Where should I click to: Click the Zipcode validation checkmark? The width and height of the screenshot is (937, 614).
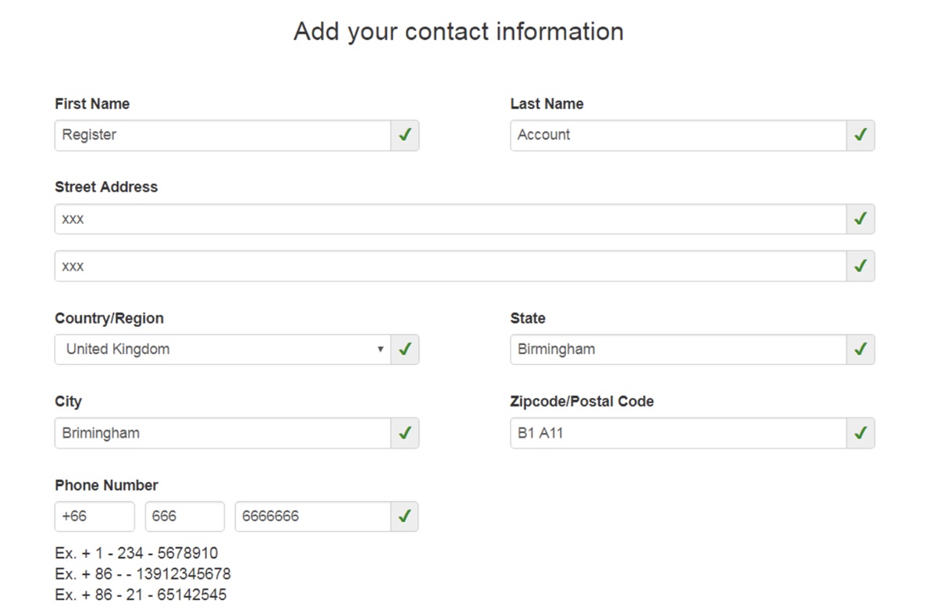860,433
